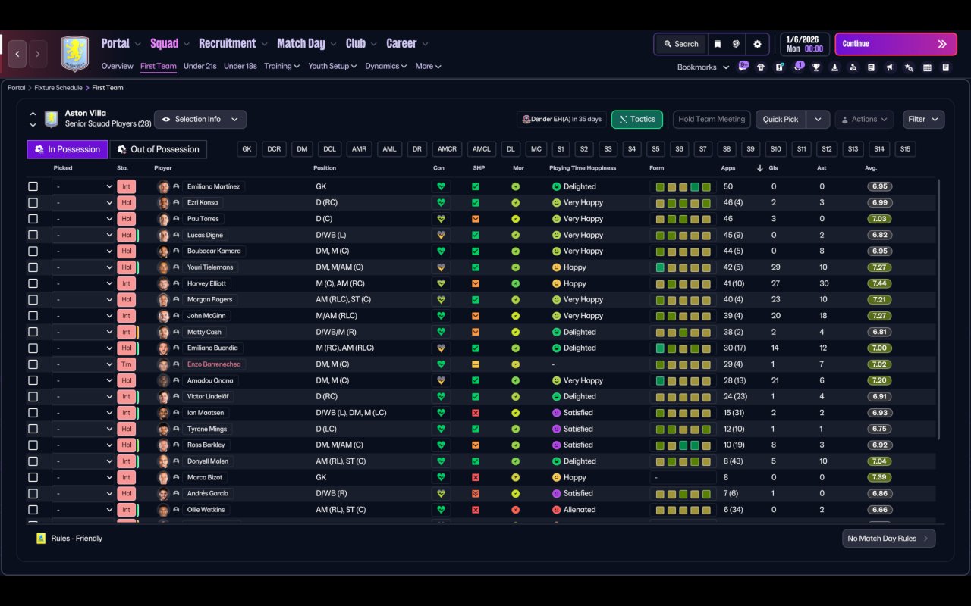The width and height of the screenshot is (971, 606).
Task: Open the megaphone shortcut icon
Action: pyautogui.click(x=890, y=67)
